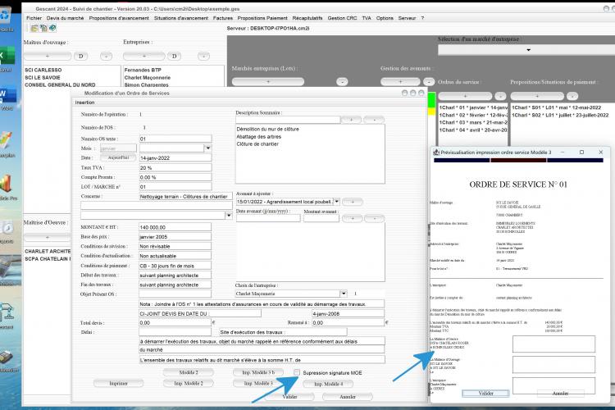Click the plus button beside Avenant à ajouter
This screenshot has height=410, width=615.
[353, 202]
